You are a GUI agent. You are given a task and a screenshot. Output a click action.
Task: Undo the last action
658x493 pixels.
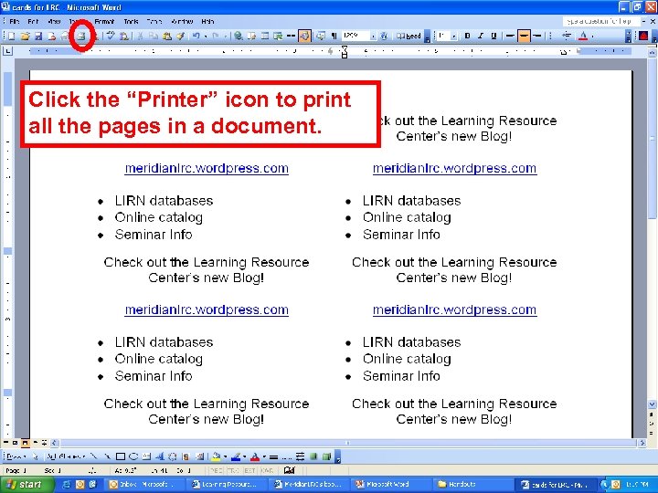click(x=196, y=36)
